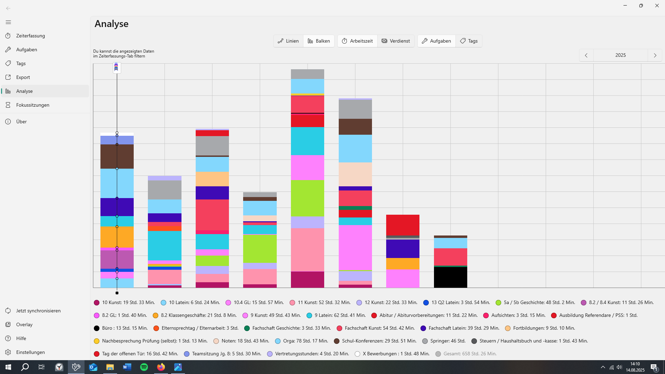
Task: Open the Aufgaben wrench sidebar item
Action: click(26, 50)
